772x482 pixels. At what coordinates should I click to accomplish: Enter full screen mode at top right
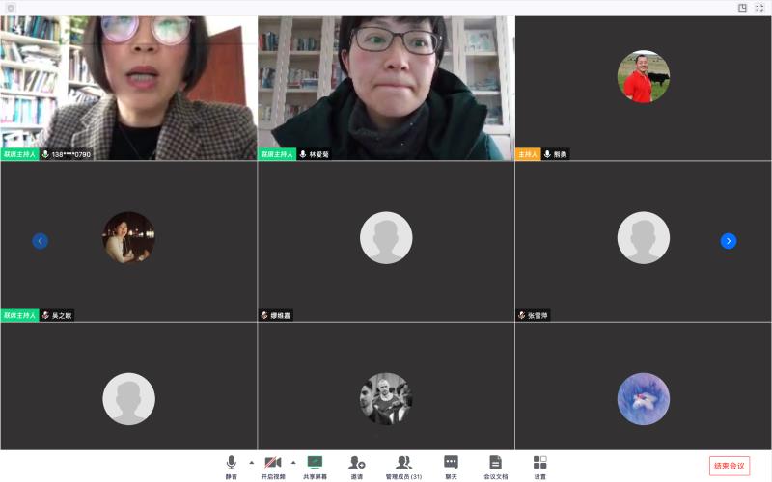[x=758, y=8]
